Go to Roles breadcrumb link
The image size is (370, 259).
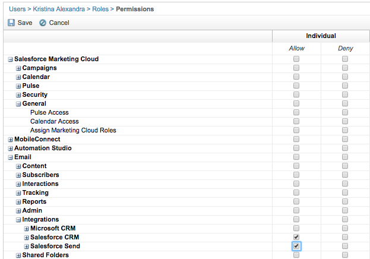pos(100,9)
